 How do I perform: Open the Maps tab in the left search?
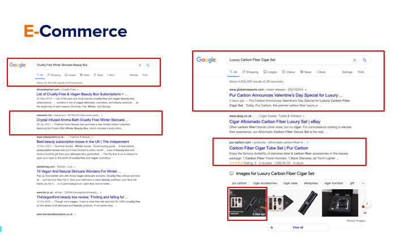coord(98,75)
